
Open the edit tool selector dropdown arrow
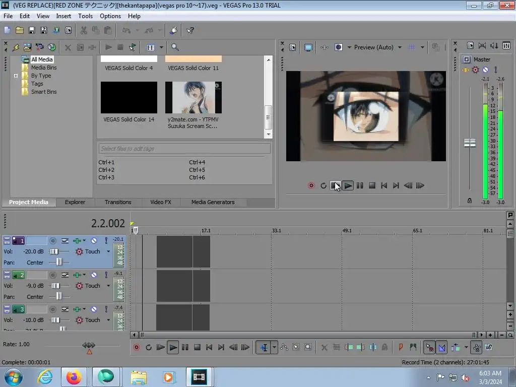274,347
